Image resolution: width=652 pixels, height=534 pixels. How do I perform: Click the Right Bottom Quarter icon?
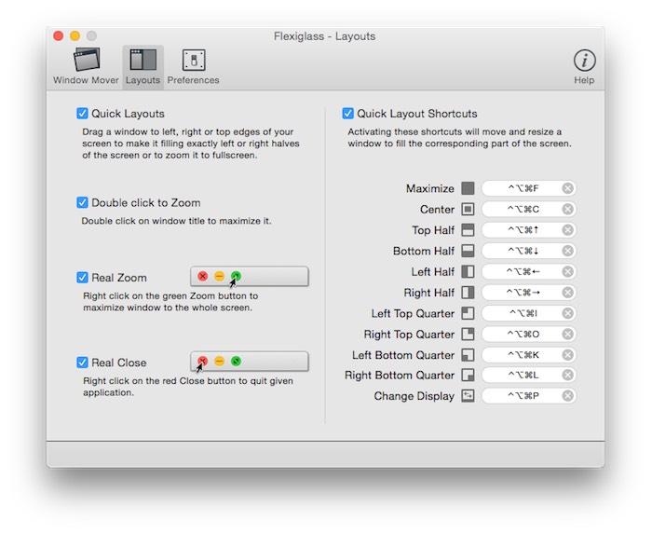468,375
